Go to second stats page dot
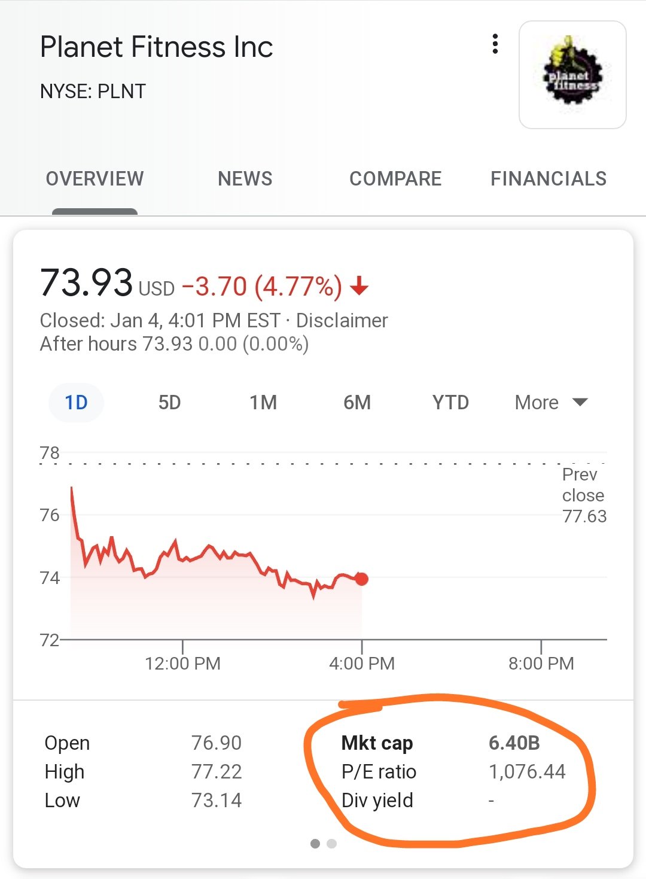This screenshot has height=879, width=646. (x=332, y=844)
